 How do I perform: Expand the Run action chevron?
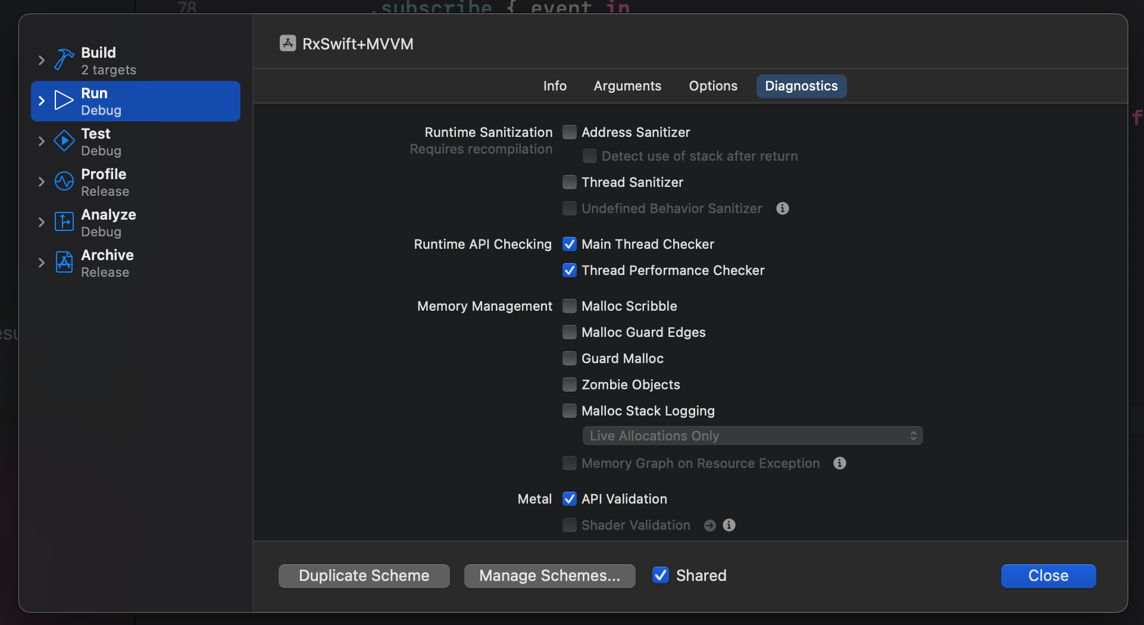click(x=41, y=101)
